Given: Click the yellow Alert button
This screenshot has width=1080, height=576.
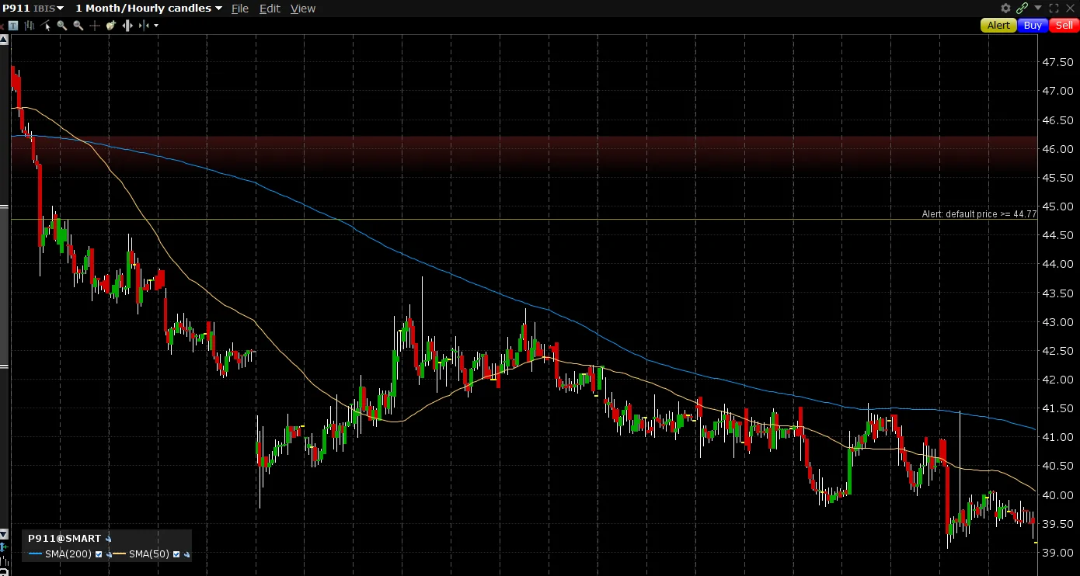Looking at the screenshot, I should point(998,25).
